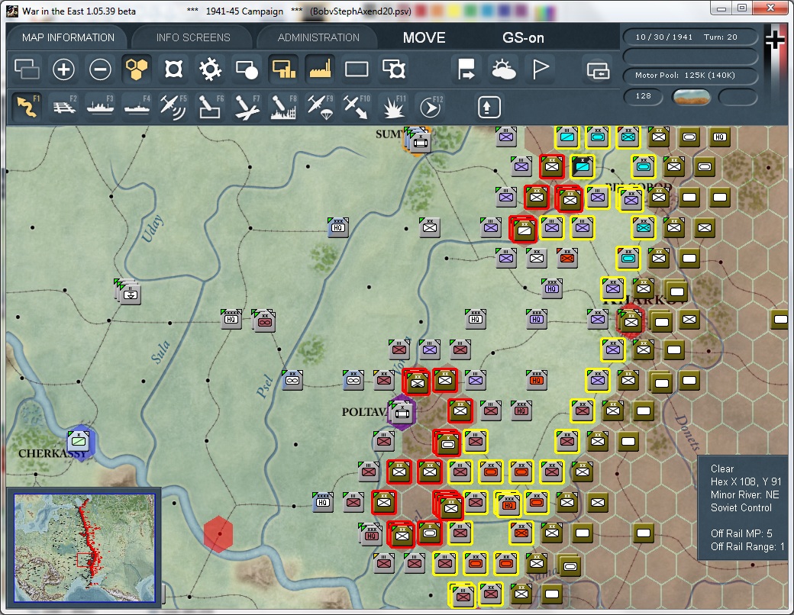This screenshot has width=794, height=615.
Task: Select the stacked unit west of Sula river
Action: tap(128, 292)
